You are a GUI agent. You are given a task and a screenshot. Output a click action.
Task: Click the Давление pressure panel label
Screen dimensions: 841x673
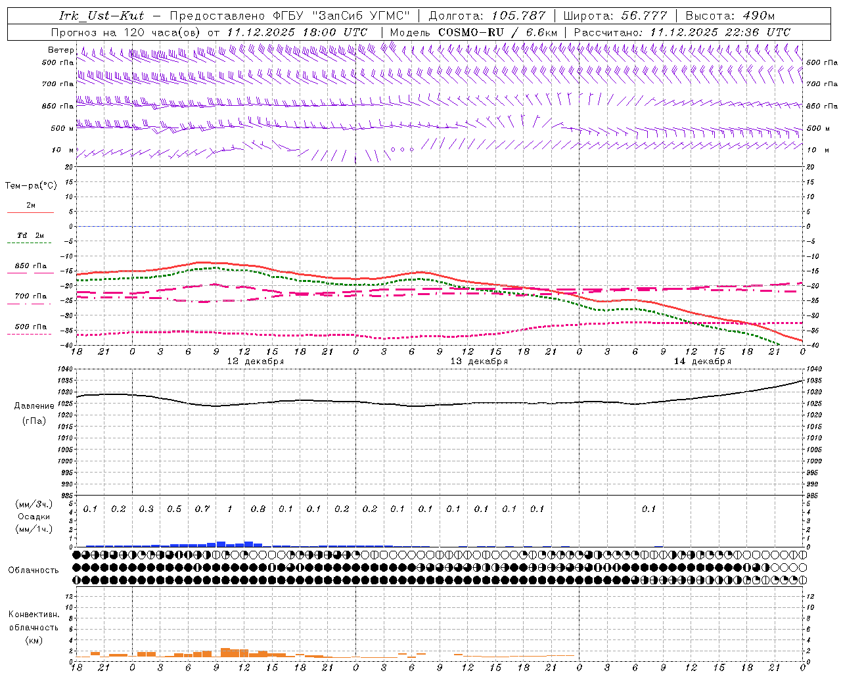pos(34,406)
